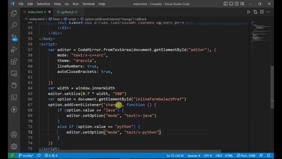Image resolution: width=282 pixels, height=159 pixels.
Task: Change end of line sequence CRLF
Action: click(x=219, y=155)
